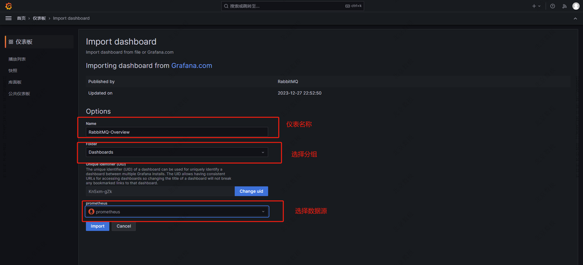583x265 pixels.
Task: Open 库面板 in the sidebar
Action: point(15,82)
